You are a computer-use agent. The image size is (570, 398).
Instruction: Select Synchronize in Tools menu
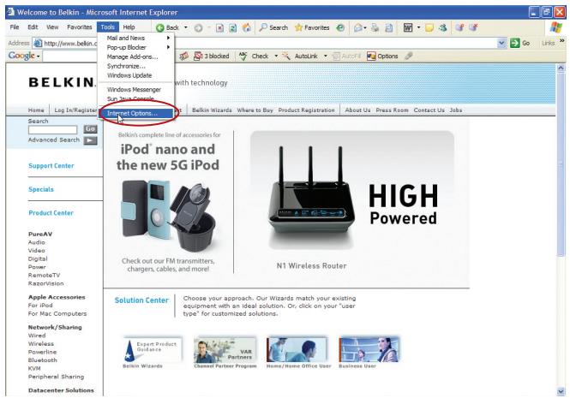click(x=136, y=66)
